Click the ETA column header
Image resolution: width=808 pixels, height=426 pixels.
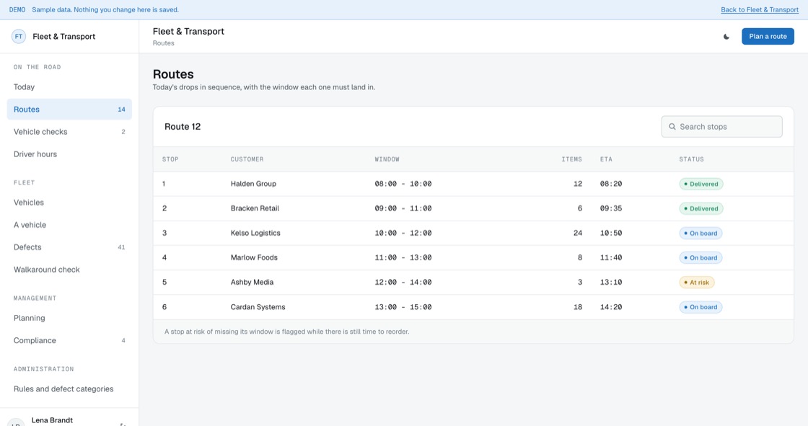[x=606, y=159]
